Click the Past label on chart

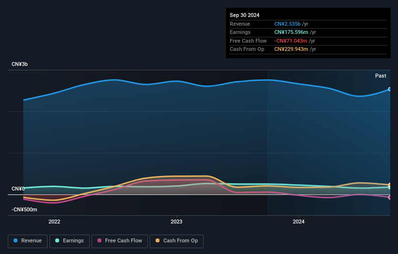[x=381, y=76]
